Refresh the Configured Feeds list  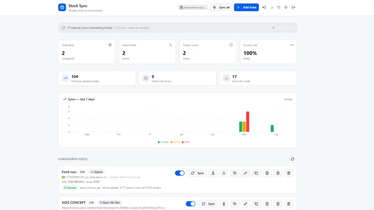pos(293,159)
